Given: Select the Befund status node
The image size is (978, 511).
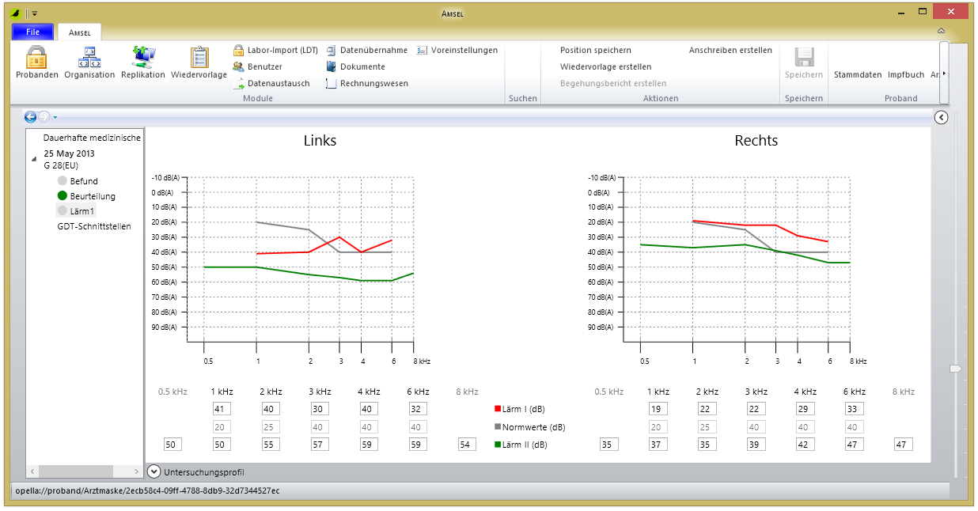Looking at the screenshot, I should pyautogui.click(x=63, y=181).
